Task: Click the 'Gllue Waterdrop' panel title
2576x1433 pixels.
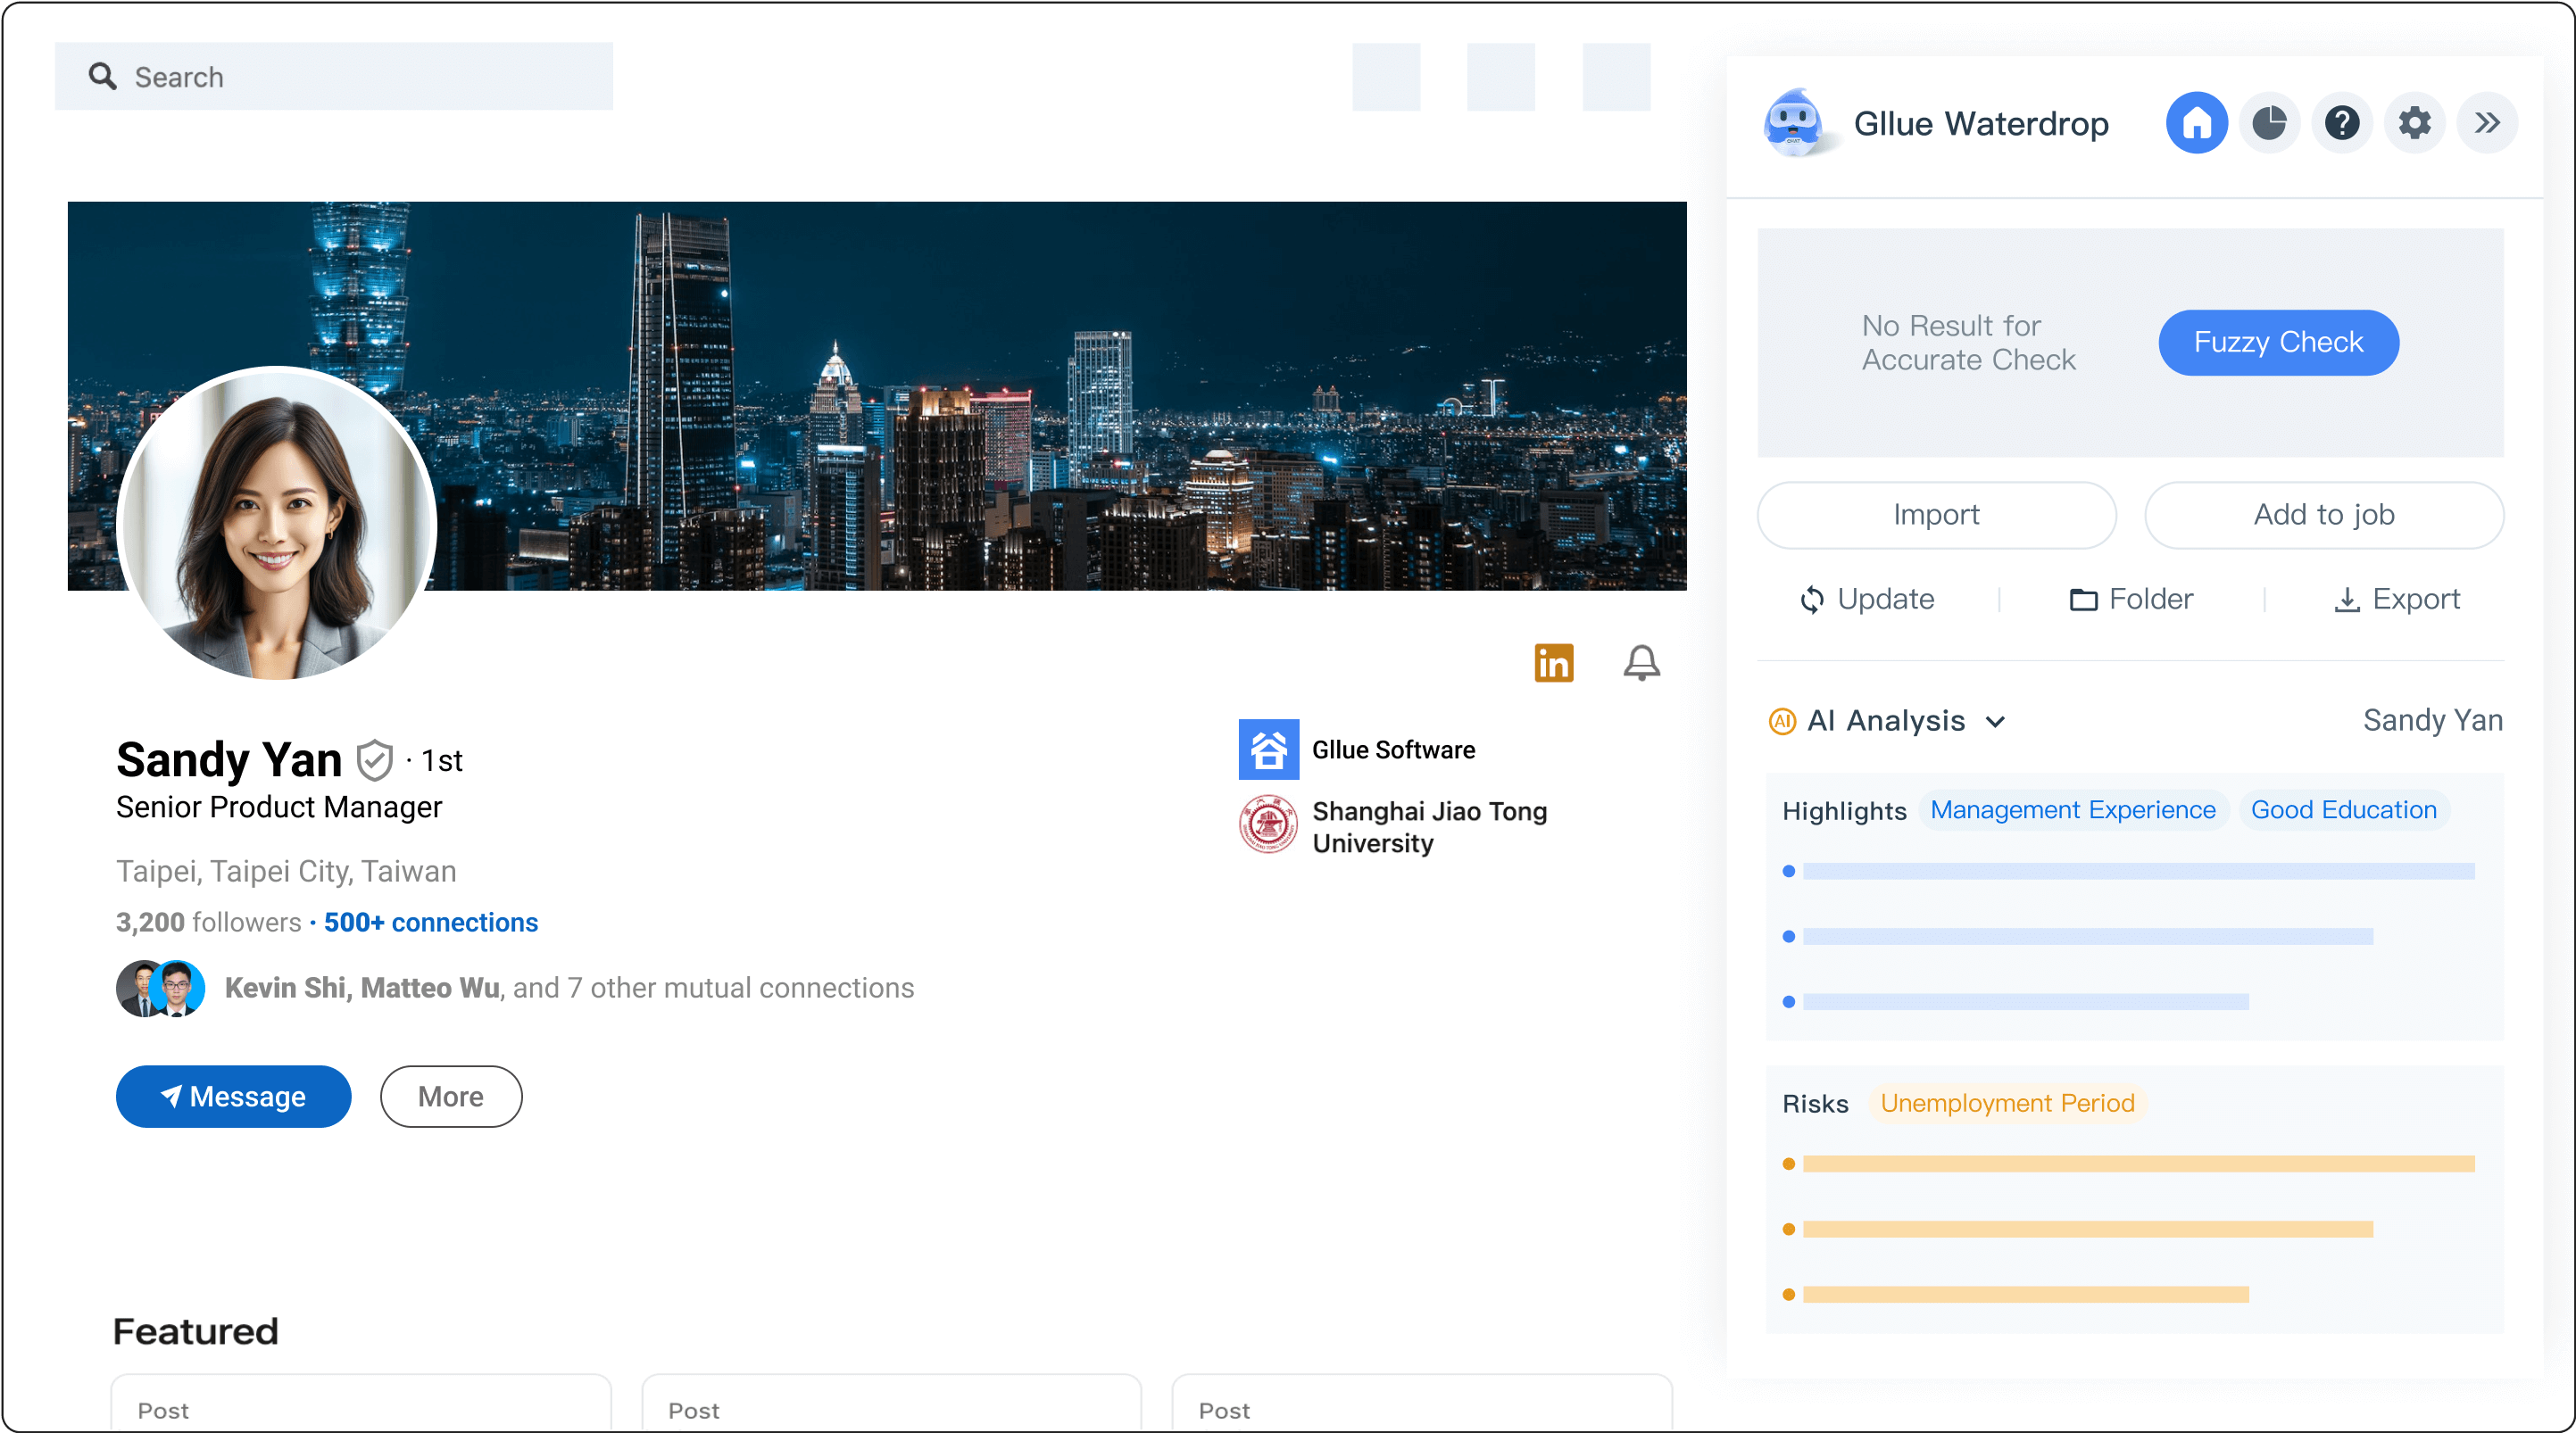Action: (x=1981, y=123)
